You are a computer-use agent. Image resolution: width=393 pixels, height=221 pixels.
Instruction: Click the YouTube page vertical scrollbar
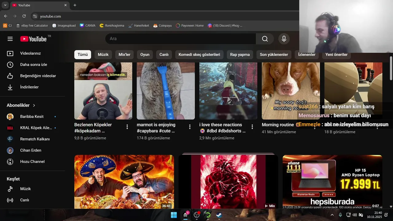(x=391, y=68)
